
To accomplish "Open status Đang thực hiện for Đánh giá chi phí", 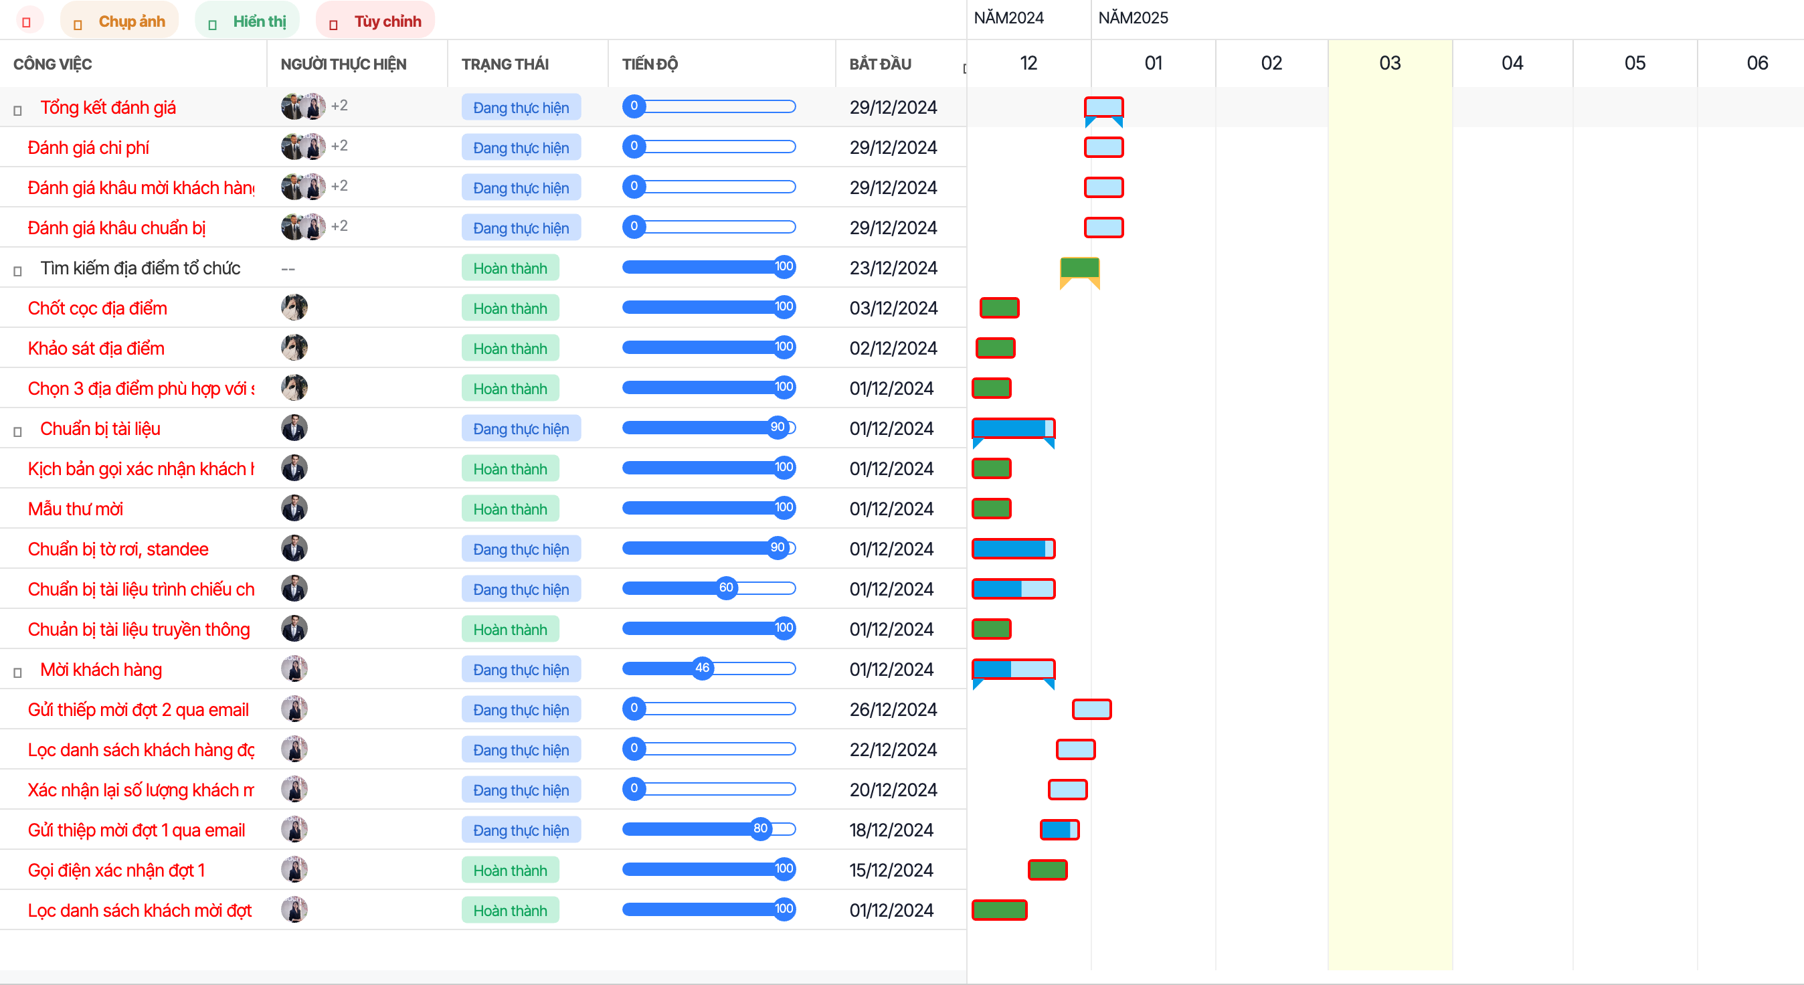I will pos(521,148).
